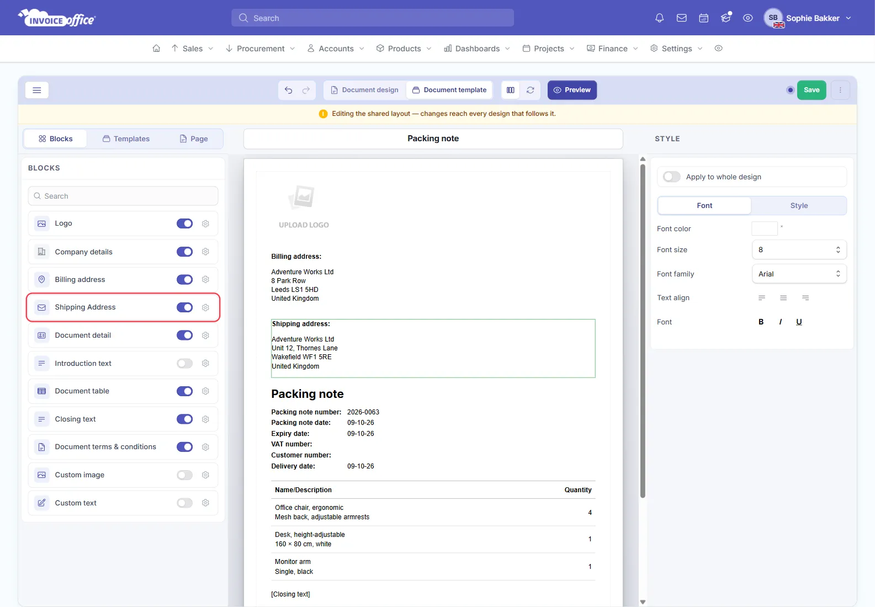Expand the Products menu

click(404, 49)
